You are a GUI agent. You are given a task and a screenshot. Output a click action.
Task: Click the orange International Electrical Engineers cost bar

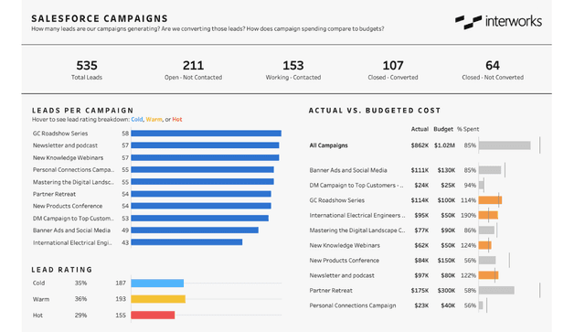point(488,215)
